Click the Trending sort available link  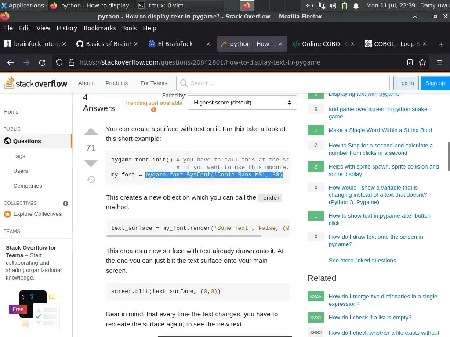tap(153, 103)
